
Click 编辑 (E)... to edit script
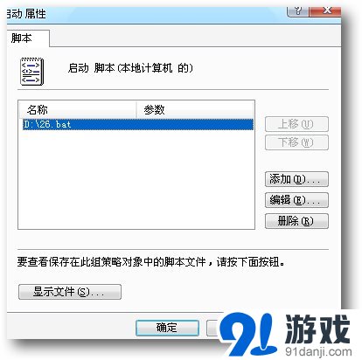click(x=296, y=200)
